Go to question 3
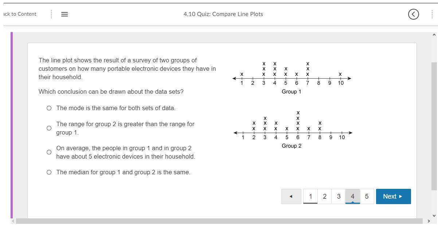Image resolution: width=438 pixels, height=226 pixels. 339,196
